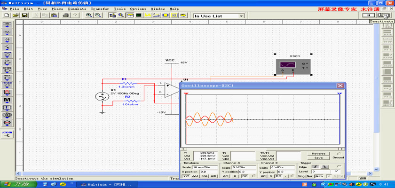Select Y/T timebase mode
The width and height of the screenshot is (395, 188).
point(186,176)
